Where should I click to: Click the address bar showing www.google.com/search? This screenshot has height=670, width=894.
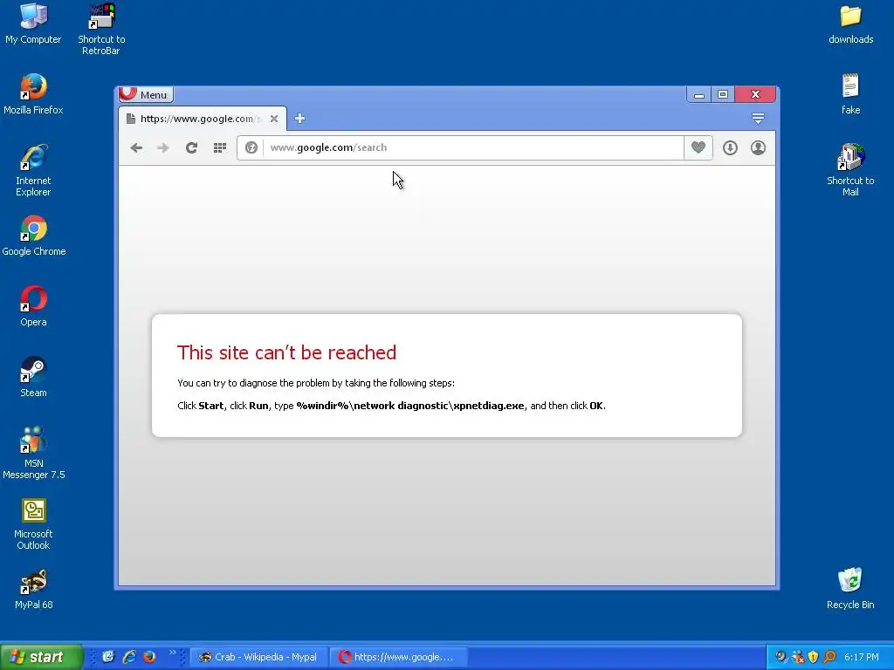click(472, 147)
